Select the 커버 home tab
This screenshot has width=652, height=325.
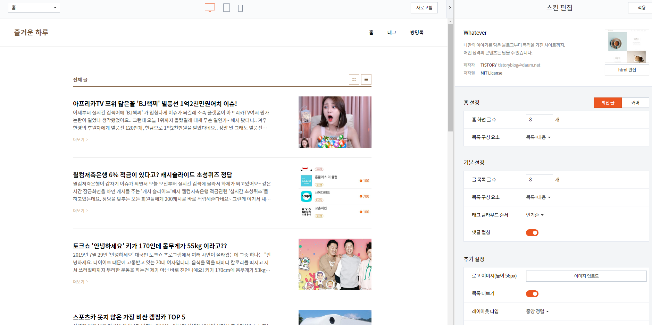635,103
